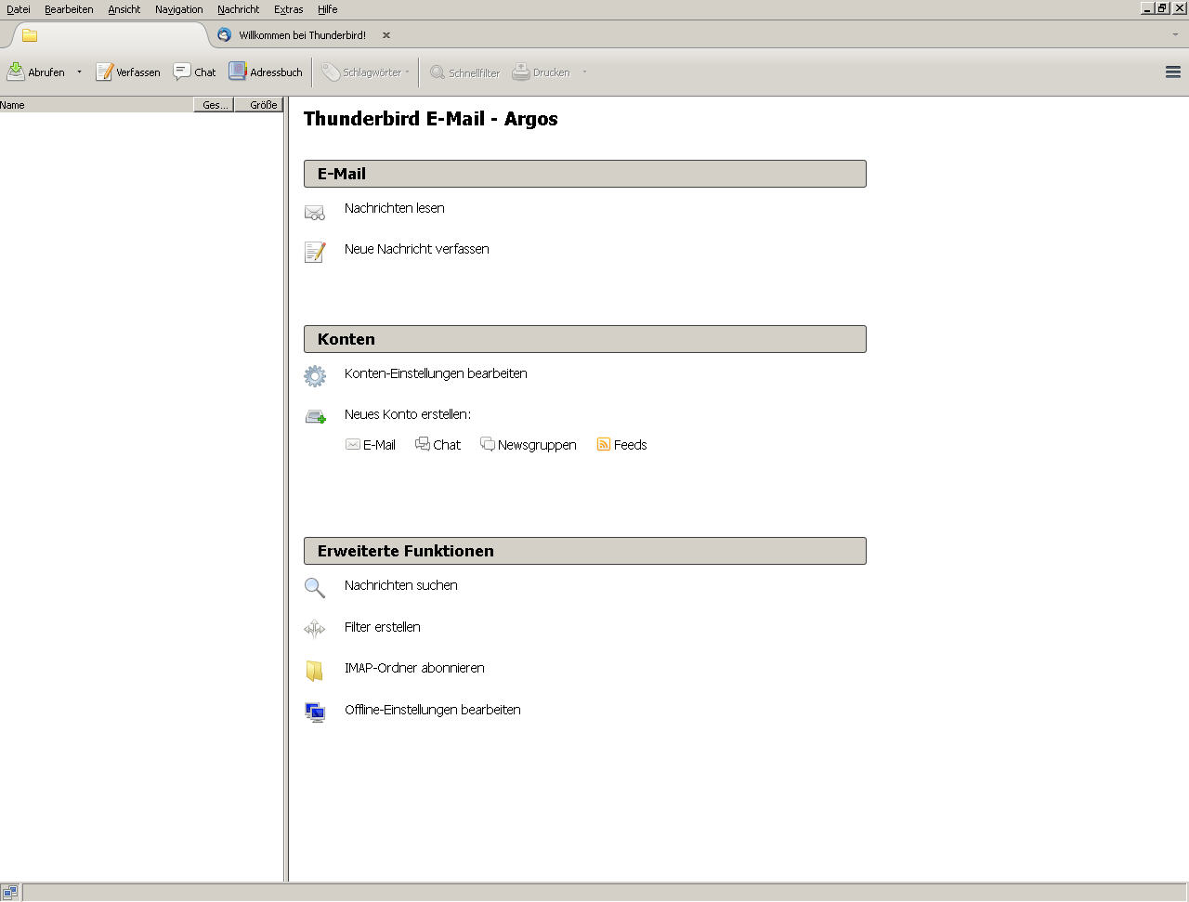Open the Nachricht menu

(239, 9)
